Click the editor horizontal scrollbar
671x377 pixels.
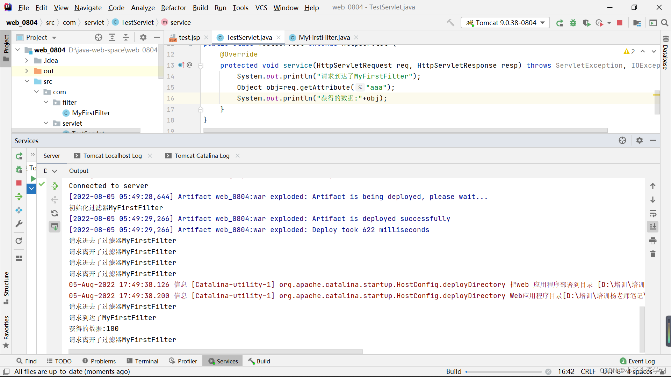coord(405,130)
